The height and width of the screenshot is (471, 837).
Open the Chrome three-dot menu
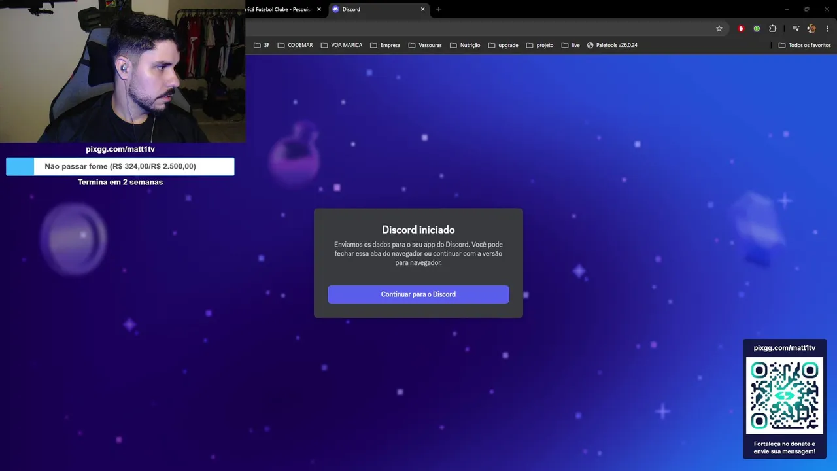[x=827, y=29]
